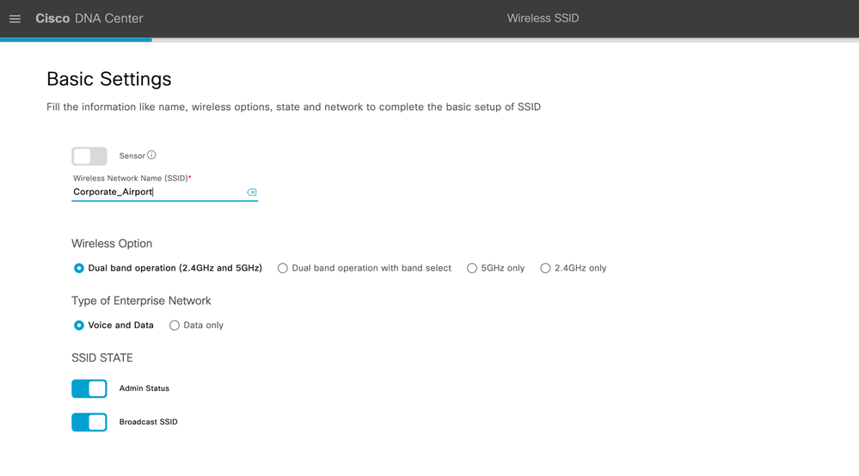Image resolution: width=859 pixels, height=476 pixels.
Task: Click the Admin Status label
Action: pyautogui.click(x=144, y=388)
